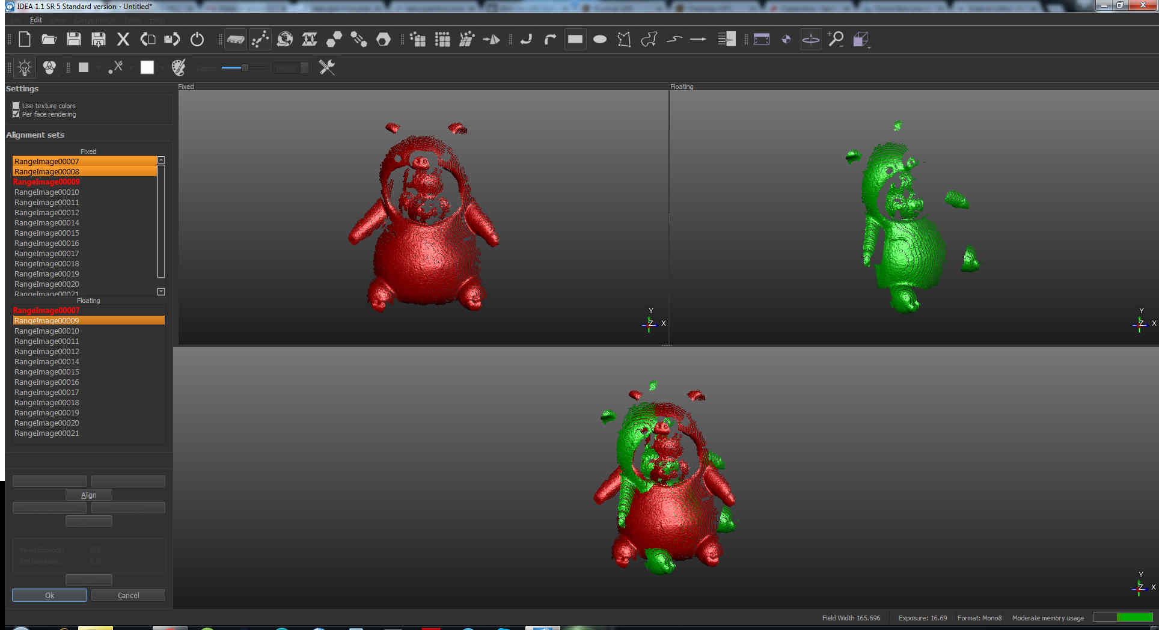
Task: Open the Edit menu
Action: coord(36,20)
